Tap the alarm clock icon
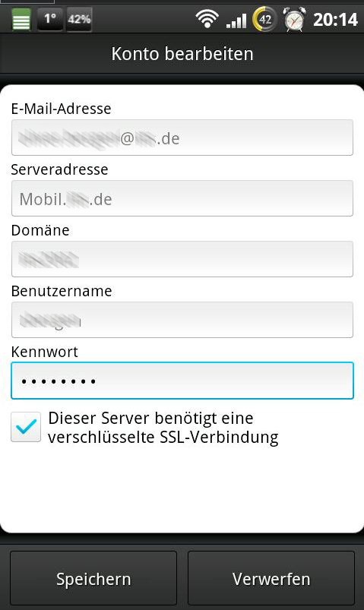 click(294, 19)
